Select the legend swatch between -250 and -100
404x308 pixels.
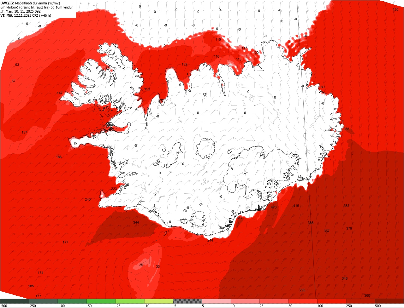pos(44,301)
